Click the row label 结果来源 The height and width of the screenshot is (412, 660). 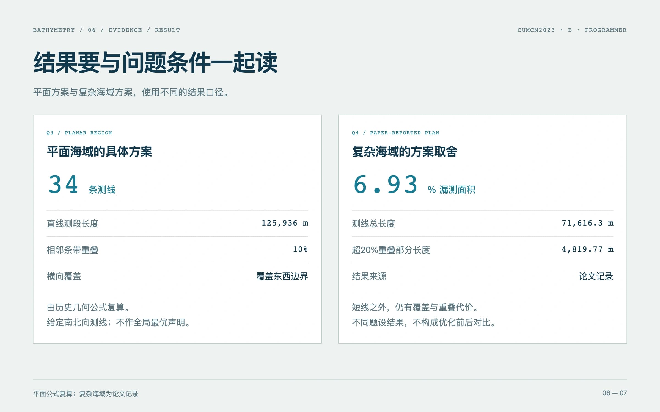tap(369, 276)
